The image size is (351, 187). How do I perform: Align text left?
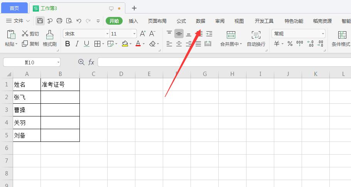point(169,44)
